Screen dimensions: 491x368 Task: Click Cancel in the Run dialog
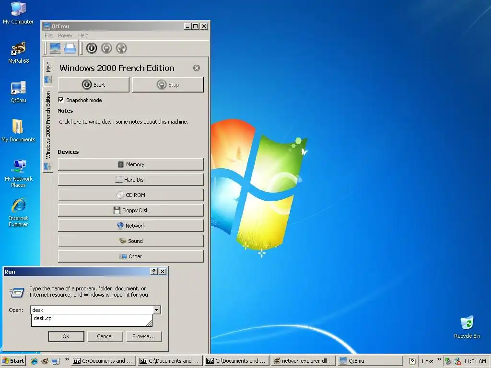pyautogui.click(x=105, y=336)
